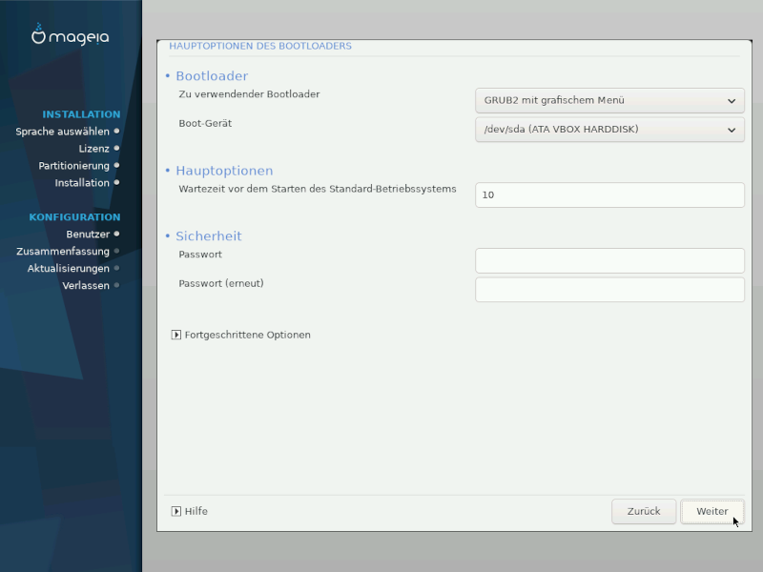Open the 'Zu verwendender Bootloader' dropdown
This screenshot has width=763, height=572.
(x=609, y=100)
